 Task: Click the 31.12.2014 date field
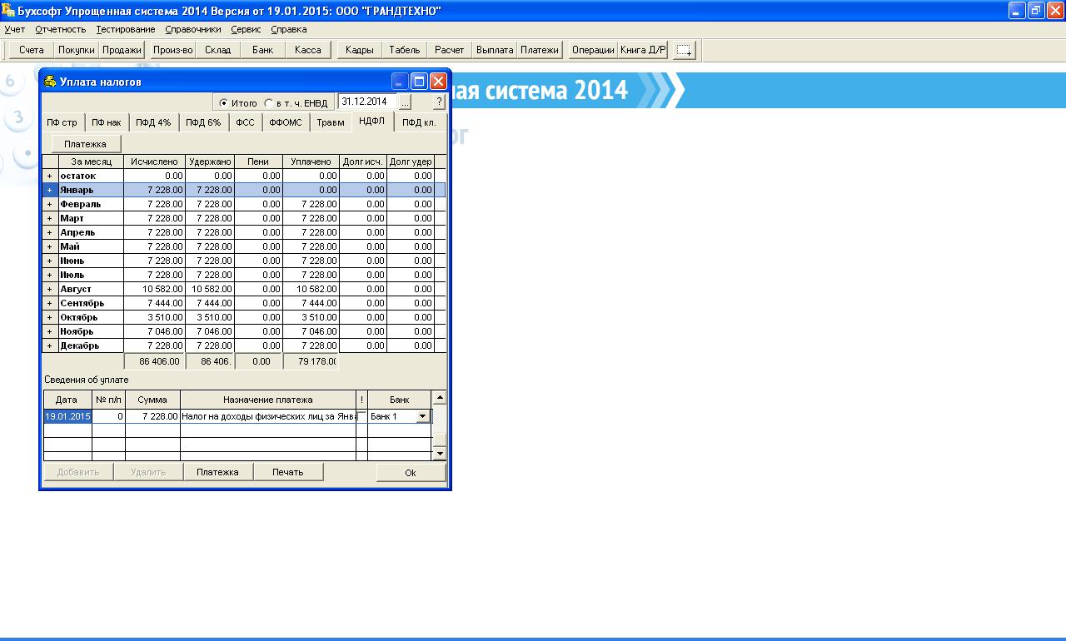click(x=366, y=102)
